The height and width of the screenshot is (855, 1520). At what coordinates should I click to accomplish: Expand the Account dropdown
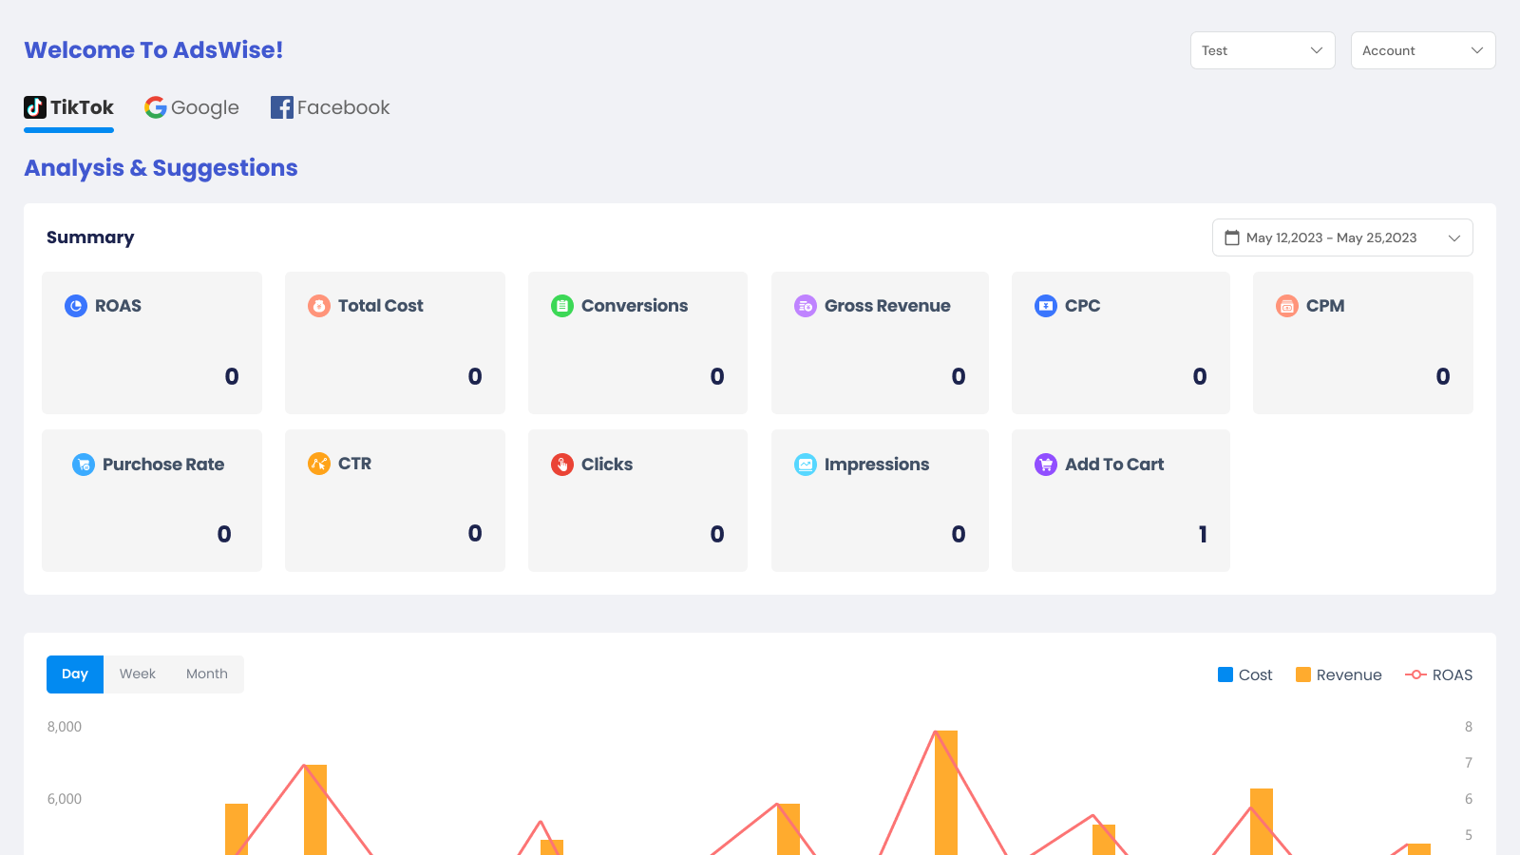pos(1423,50)
